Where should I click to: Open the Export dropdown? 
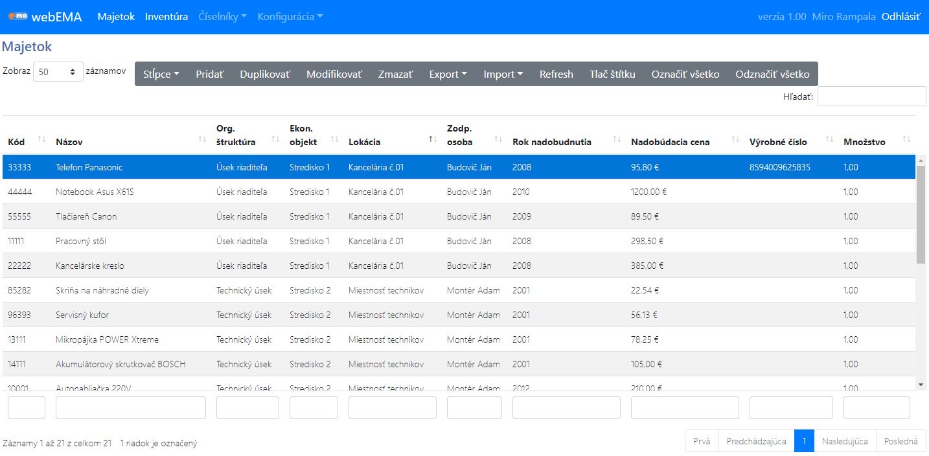[448, 74]
